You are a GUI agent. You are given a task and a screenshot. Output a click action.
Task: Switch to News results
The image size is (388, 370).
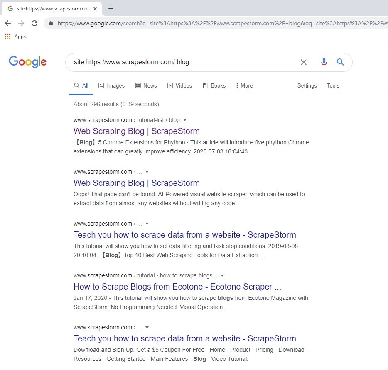[146, 85]
